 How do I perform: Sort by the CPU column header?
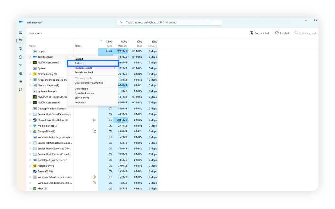coord(106,43)
